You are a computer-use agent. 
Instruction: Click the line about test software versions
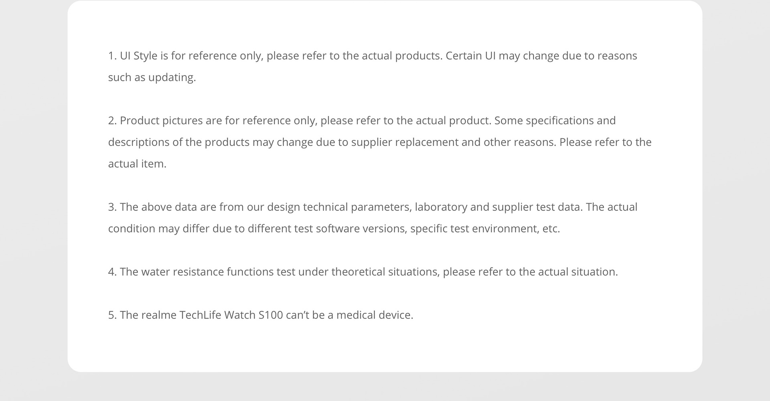pos(334,229)
